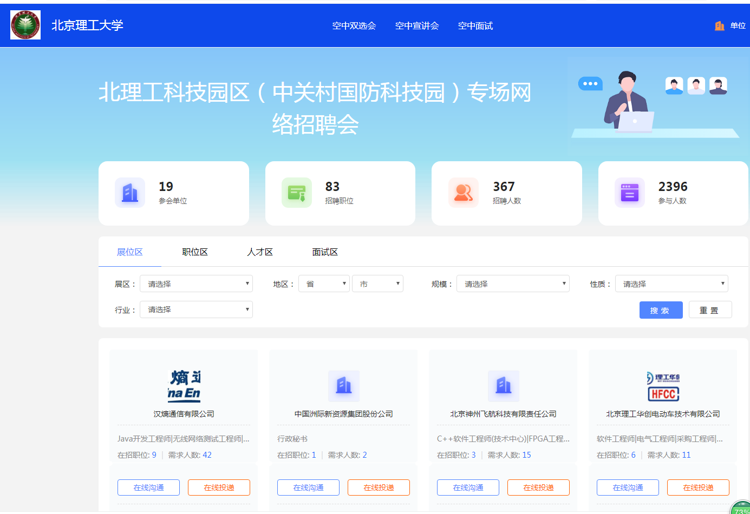Viewport: 750px width, 514px height.
Task: Click the 需求人数: 42 text
Action: click(x=190, y=455)
